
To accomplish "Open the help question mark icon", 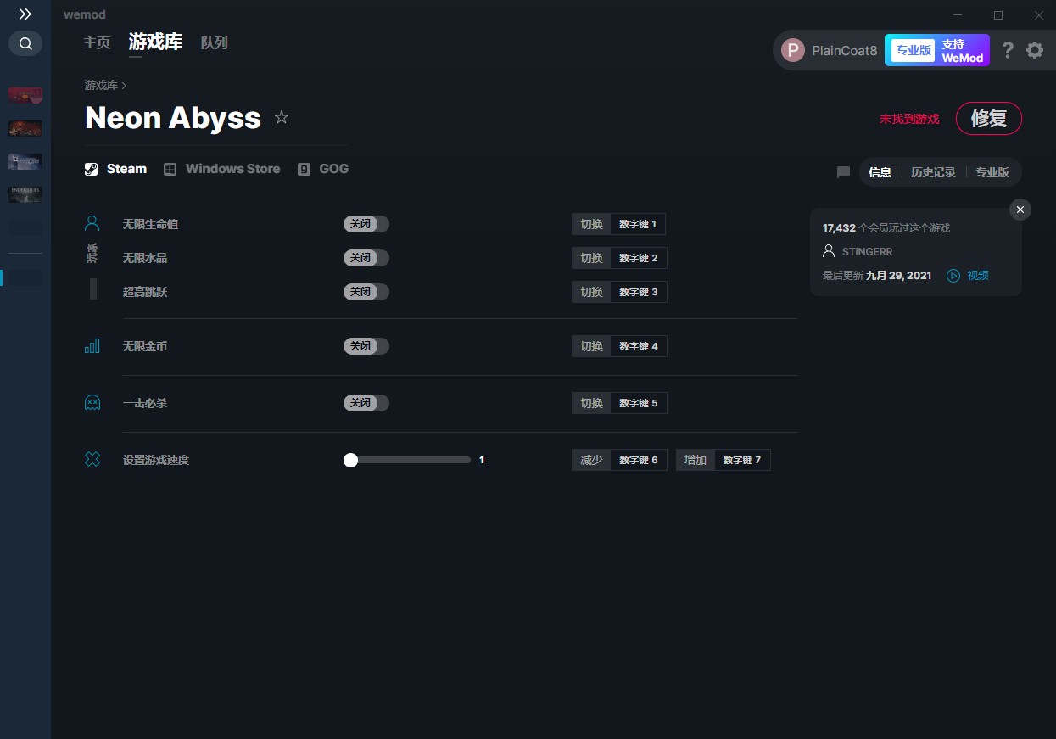I will pos(1008,50).
